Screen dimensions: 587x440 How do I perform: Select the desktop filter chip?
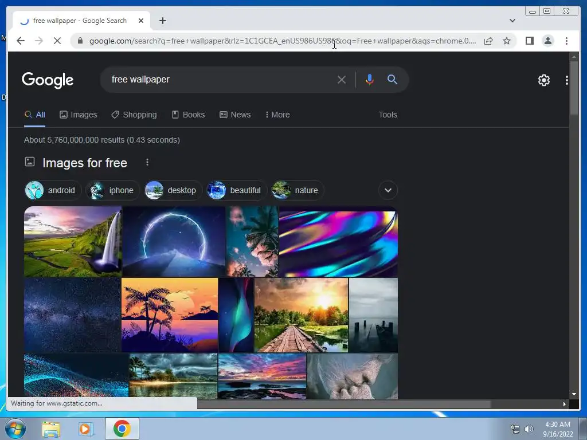[173, 190]
